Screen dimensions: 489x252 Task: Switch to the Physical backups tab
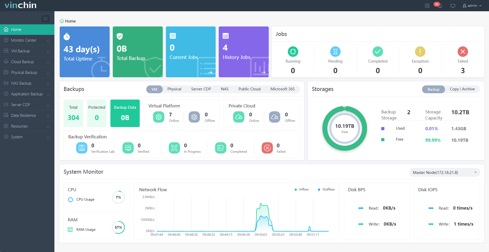174,89
